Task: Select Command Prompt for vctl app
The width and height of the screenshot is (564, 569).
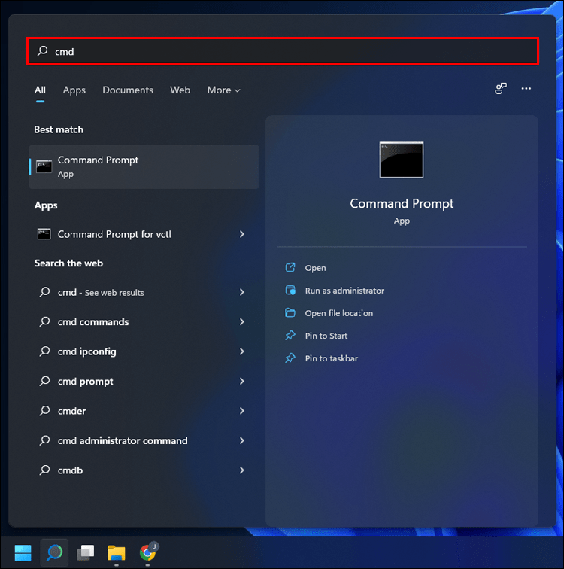Action: 144,234
